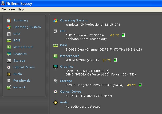Click the 'Piriform Speccy' window title text
This screenshot has width=162, height=114.
click(x=19, y=4)
